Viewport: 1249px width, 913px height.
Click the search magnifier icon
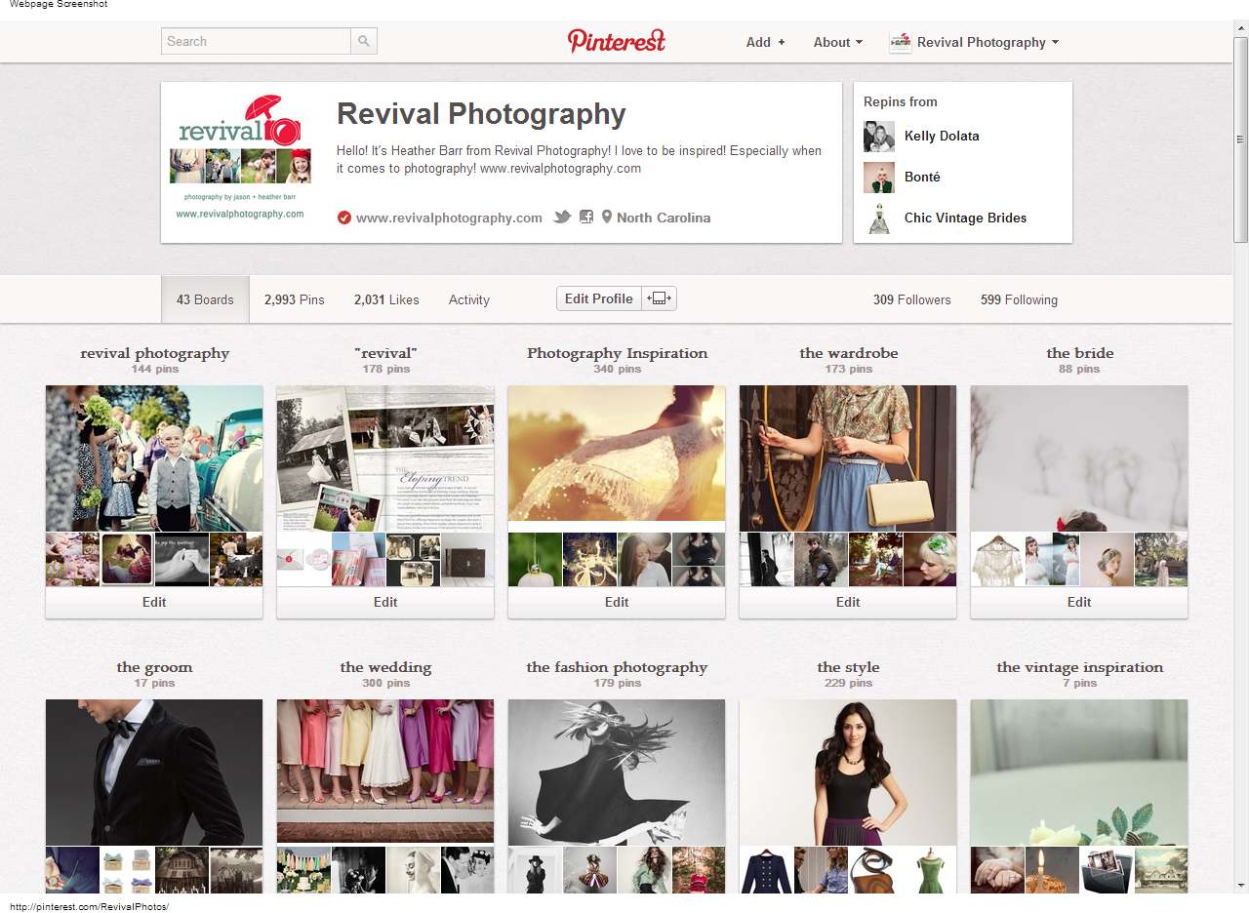(364, 41)
